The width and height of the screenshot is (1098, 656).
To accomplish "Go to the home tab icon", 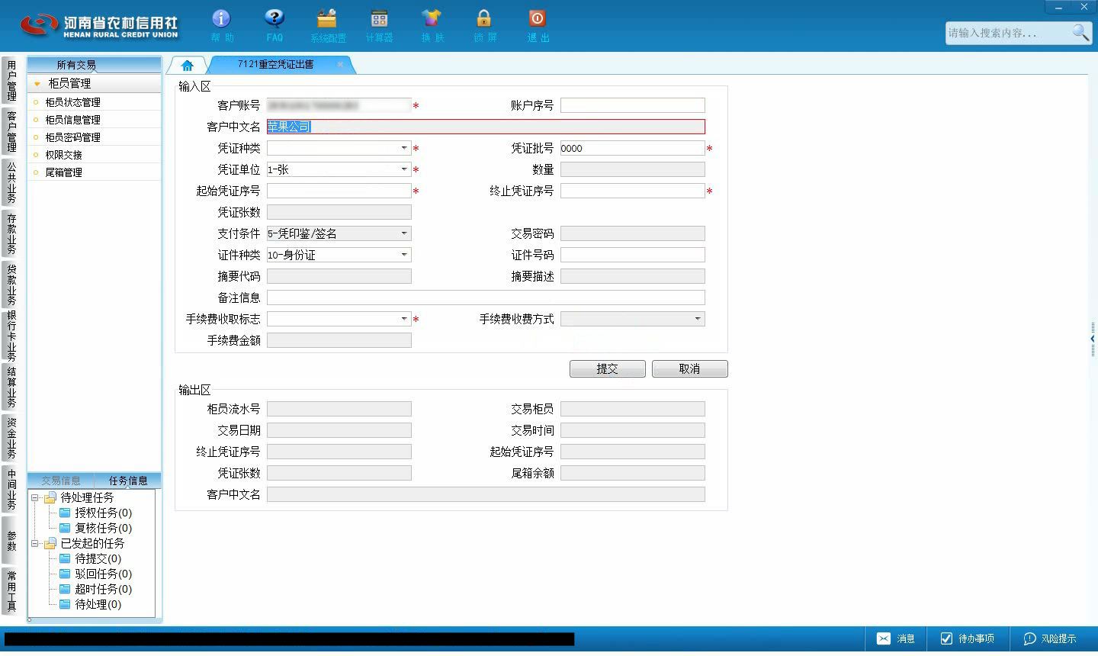I will [187, 66].
